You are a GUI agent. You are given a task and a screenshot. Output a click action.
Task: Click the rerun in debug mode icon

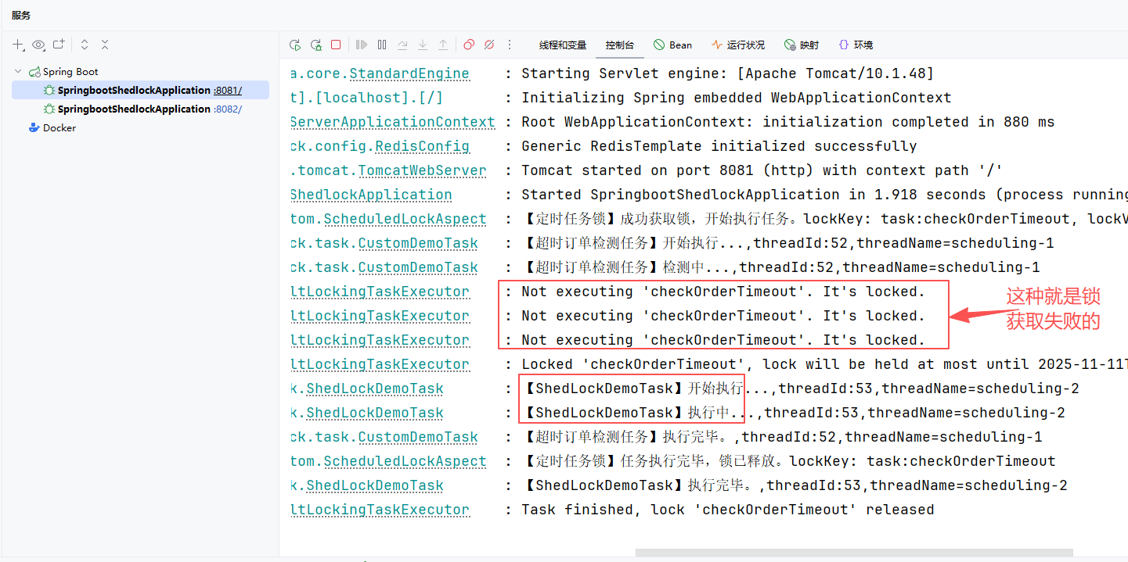coord(315,45)
